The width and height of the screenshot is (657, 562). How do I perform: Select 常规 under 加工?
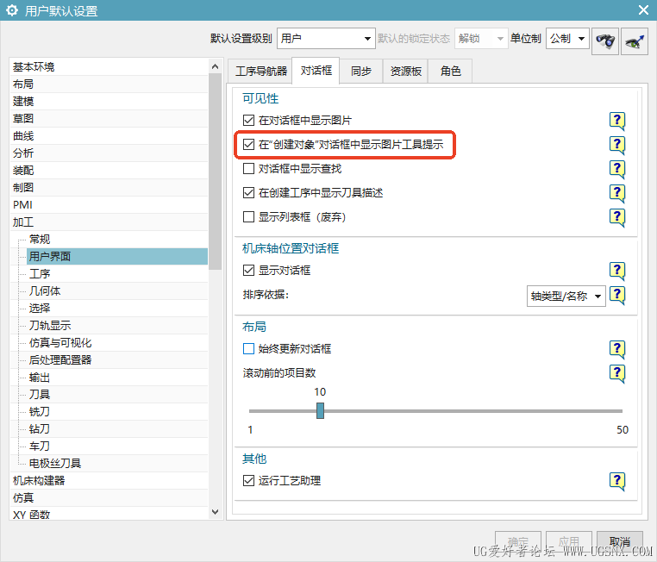coord(117,239)
